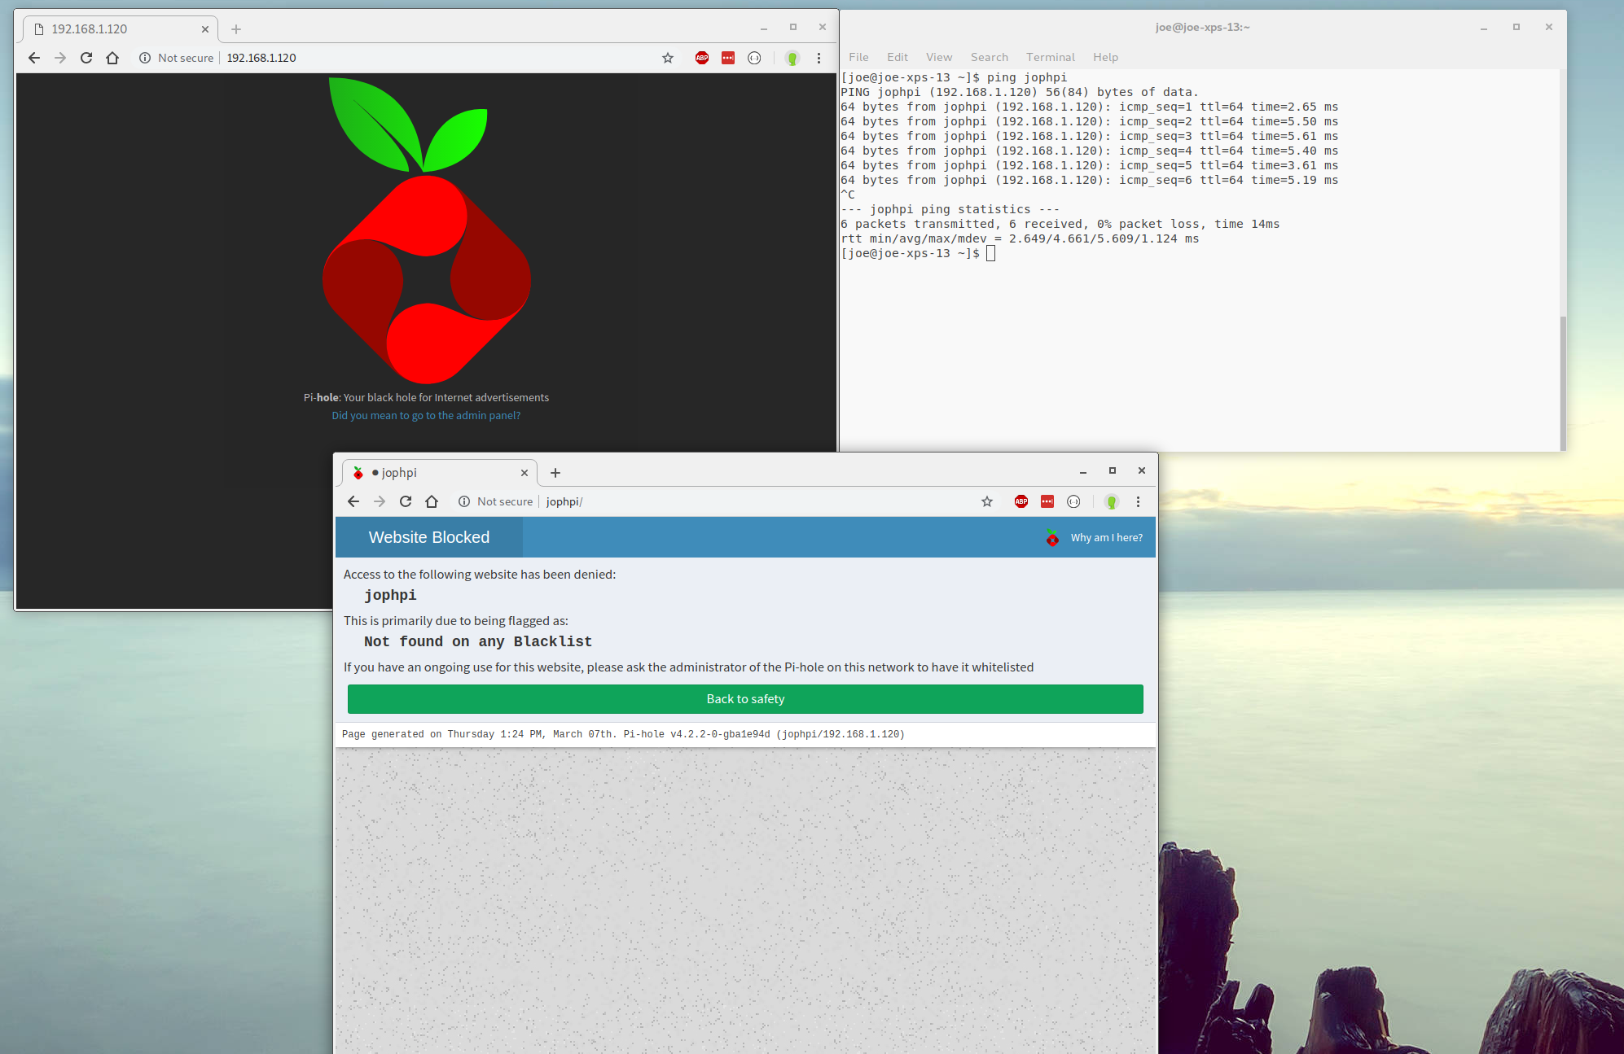Image resolution: width=1624 pixels, height=1054 pixels.
Task: Open Chrome three-dot menu in jophpi window
Action: point(1138,501)
